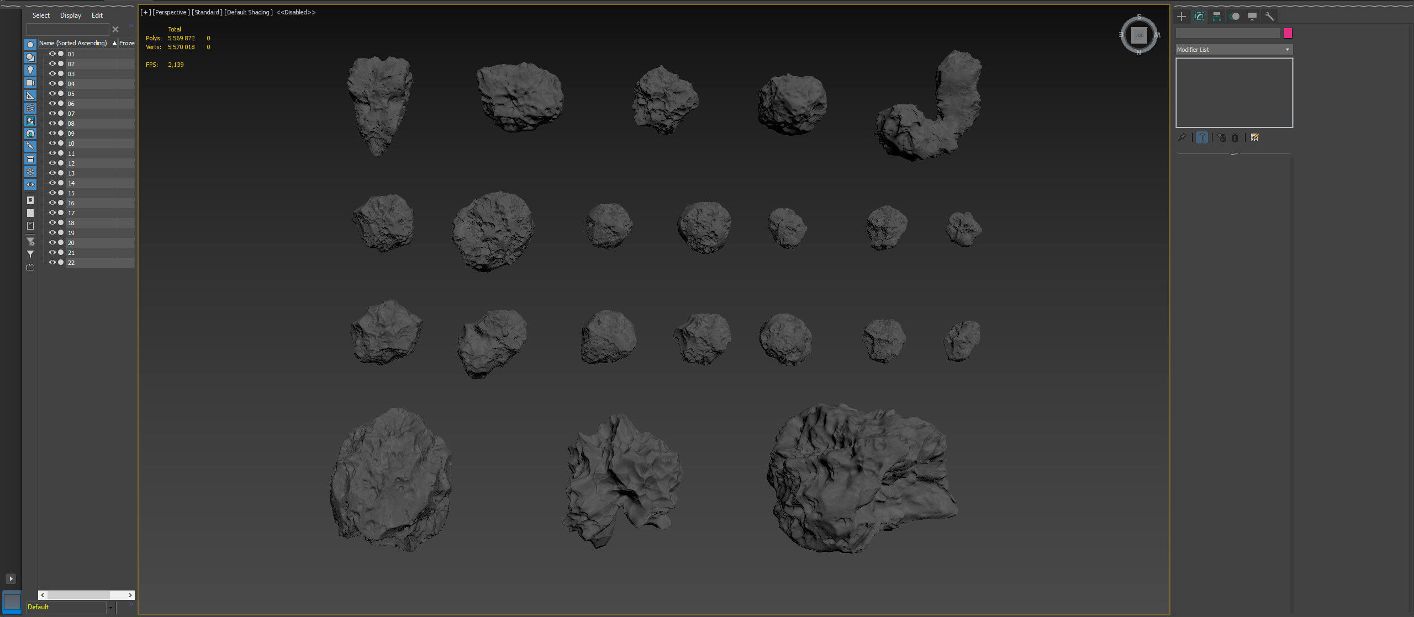Open the viewport [+] general menu
The height and width of the screenshot is (617, 1414).
pos(146,12)
